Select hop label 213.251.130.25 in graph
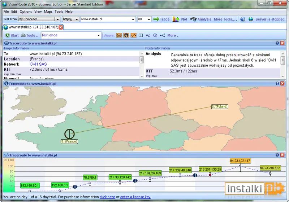 coord(210,169)
